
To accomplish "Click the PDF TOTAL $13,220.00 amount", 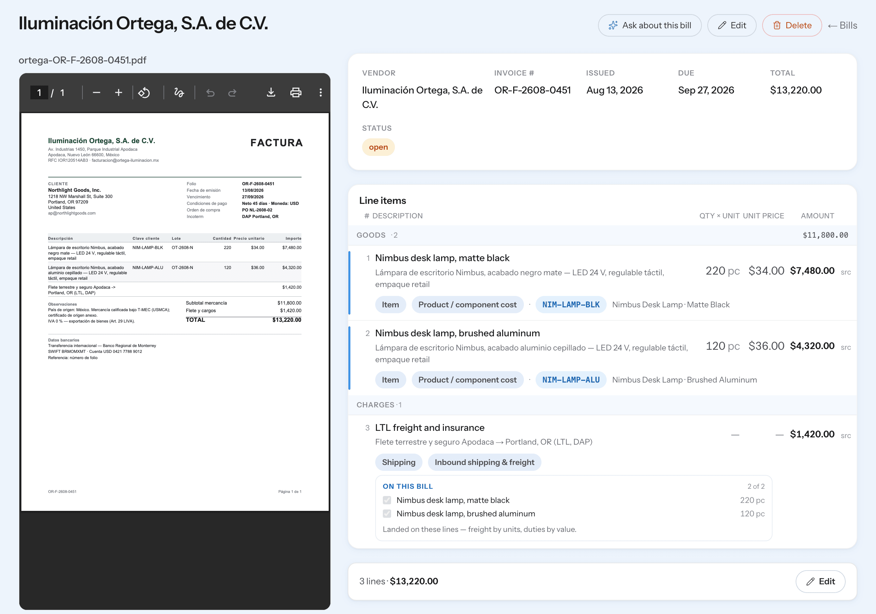I will pos(287,320).
